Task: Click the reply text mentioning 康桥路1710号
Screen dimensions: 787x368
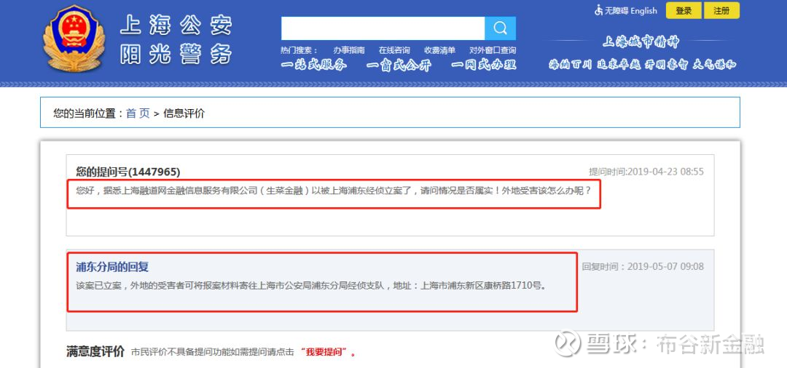Action: coord(310,286)
